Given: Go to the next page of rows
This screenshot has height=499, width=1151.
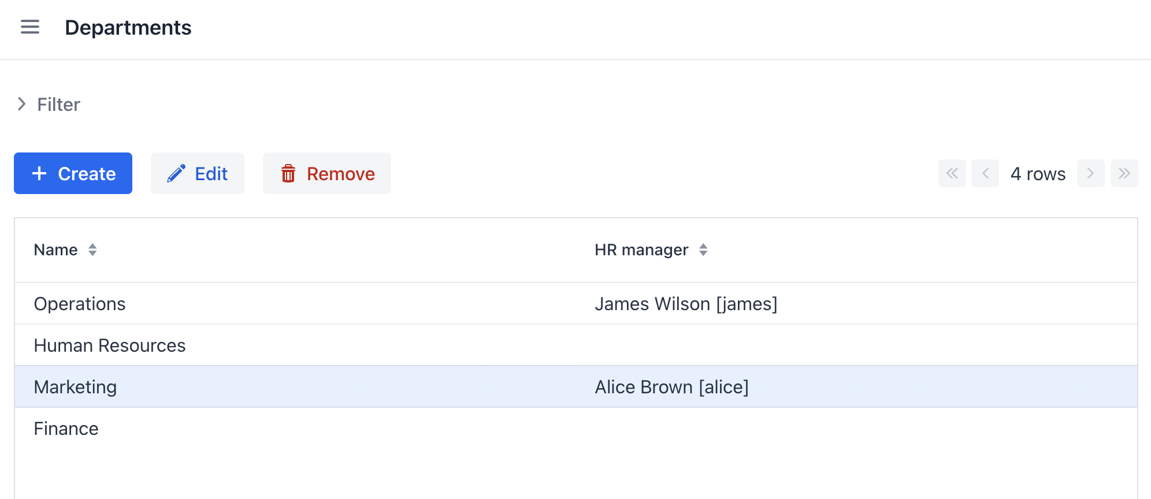Looking at the screenshot, I should (1090, 173).
